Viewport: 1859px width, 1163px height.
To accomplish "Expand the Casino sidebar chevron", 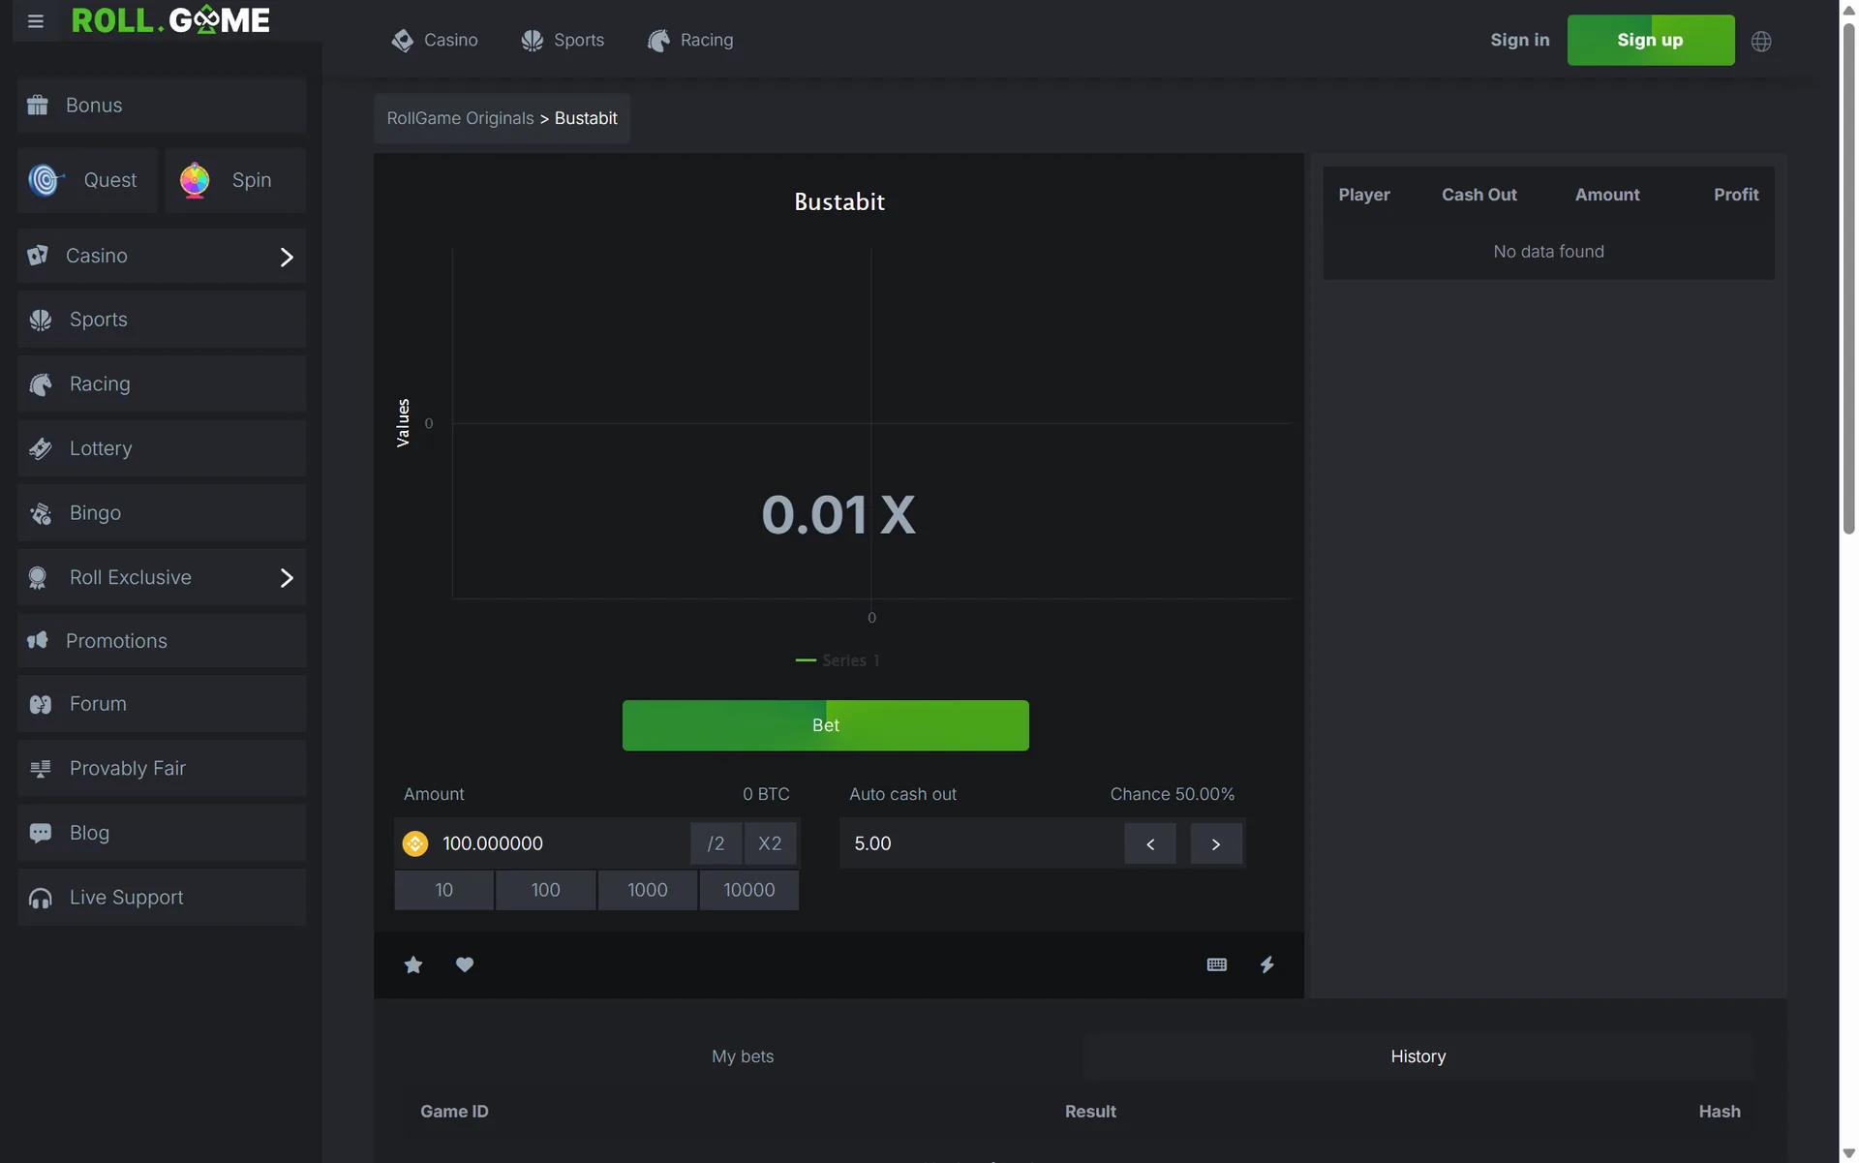I will click(287, 257).
